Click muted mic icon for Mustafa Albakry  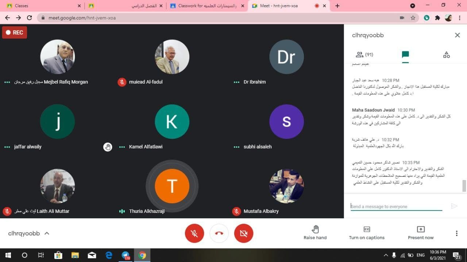click(236, 211)
